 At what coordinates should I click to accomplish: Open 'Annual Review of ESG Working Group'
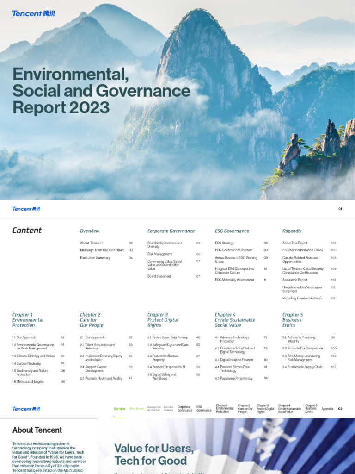tap(236, 260)
